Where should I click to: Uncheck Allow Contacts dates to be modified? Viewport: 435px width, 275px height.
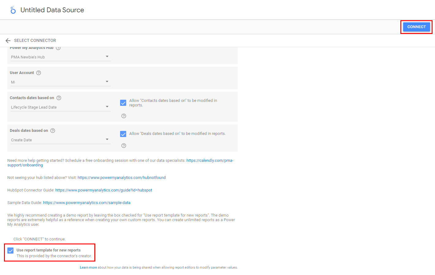[123, 103]
